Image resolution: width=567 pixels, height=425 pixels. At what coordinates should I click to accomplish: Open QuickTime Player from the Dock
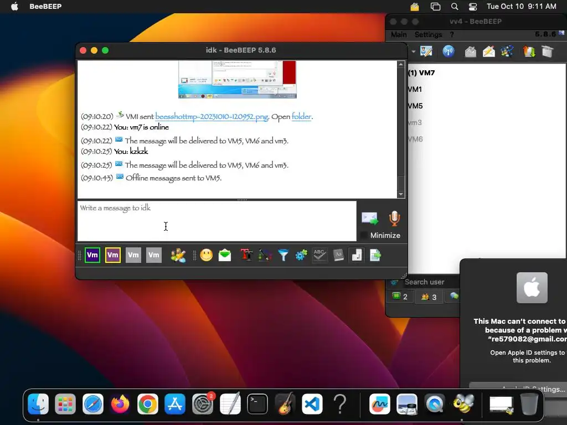pos(435,403)
